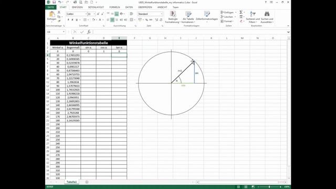This screenshot has height=189, width=336.
Task: Open the DATEI tab
Action: [51, 7]
